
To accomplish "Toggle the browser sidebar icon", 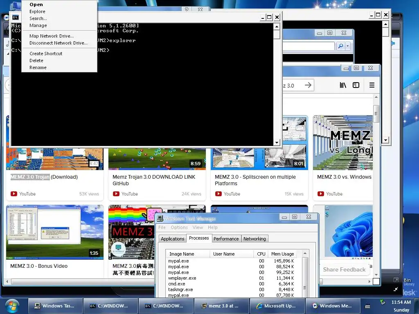I will click(356, 85).
